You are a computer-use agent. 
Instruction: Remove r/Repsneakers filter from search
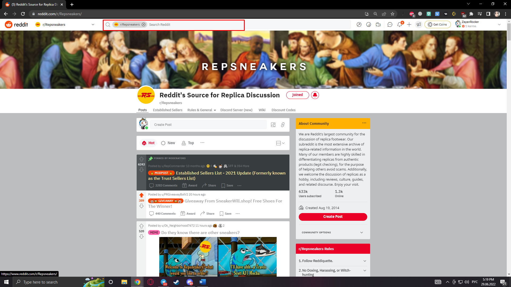(x=144, y=24)
